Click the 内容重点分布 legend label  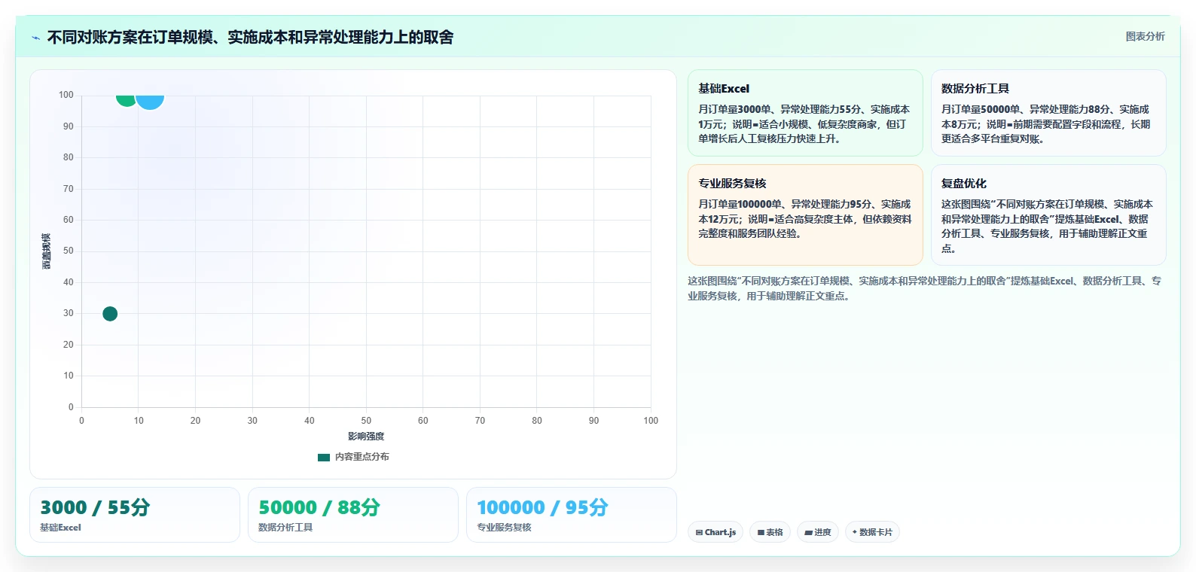(x=362, y=457)
